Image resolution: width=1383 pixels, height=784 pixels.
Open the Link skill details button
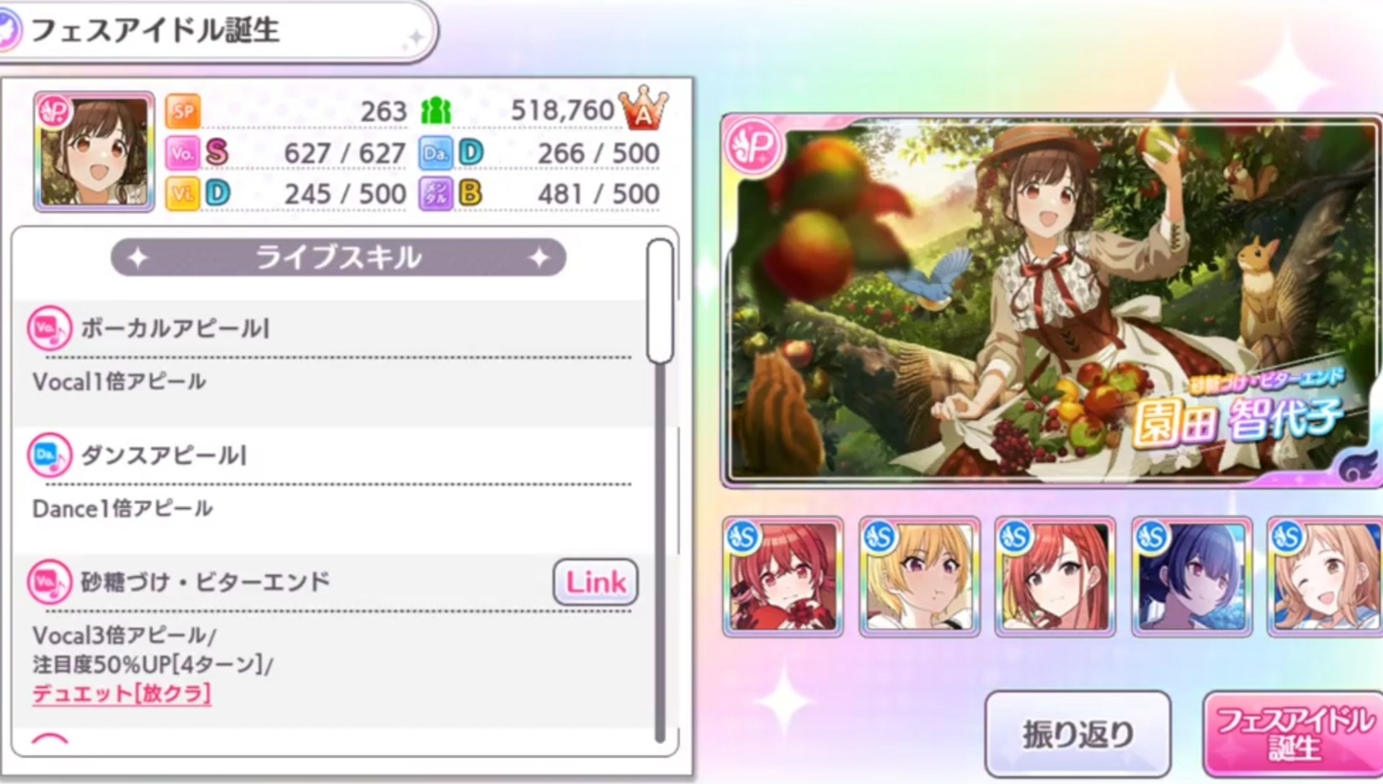(x=595, y=582)
